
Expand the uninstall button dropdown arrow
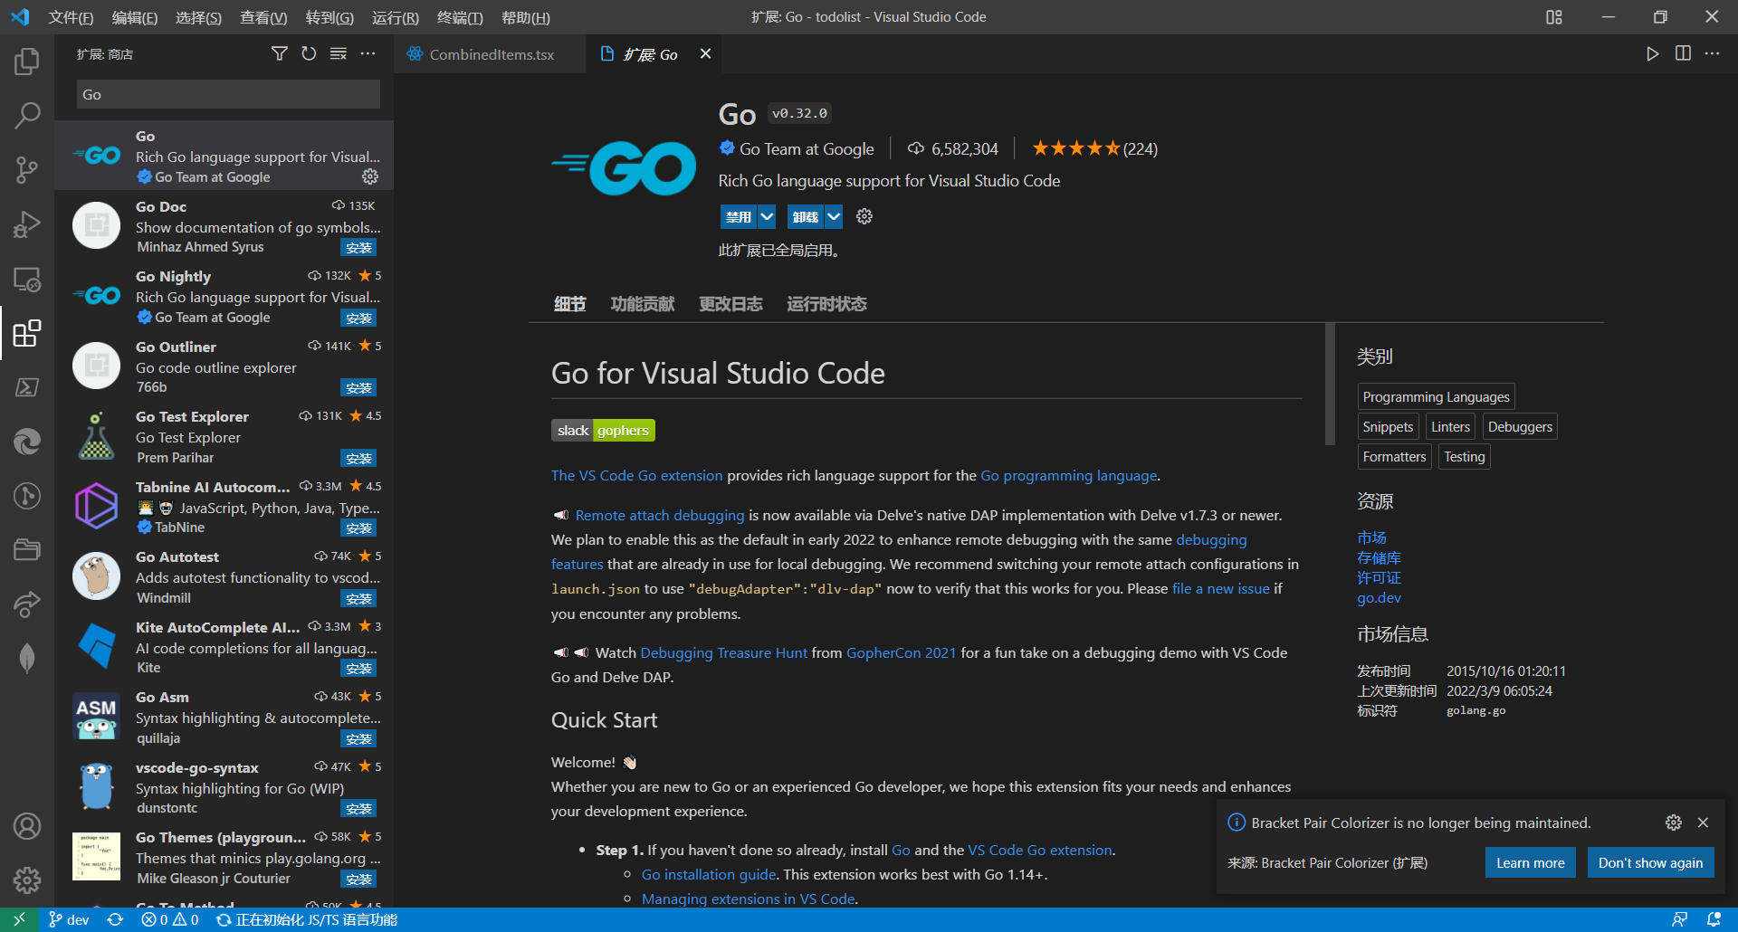(x=834, y=216)
